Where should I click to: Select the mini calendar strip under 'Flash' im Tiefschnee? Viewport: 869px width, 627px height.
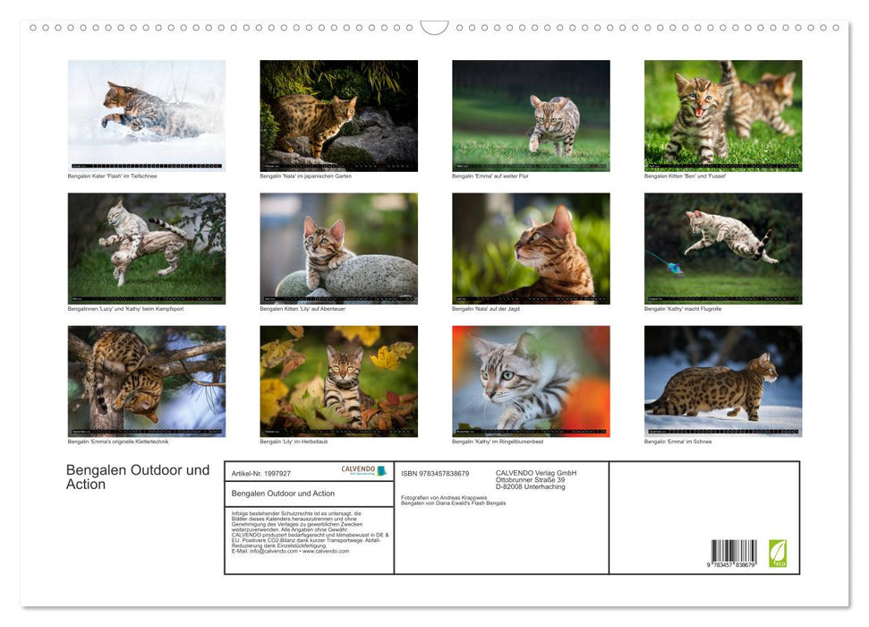146,165
